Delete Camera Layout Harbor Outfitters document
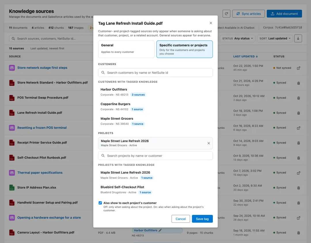This screenshot has height=243, width=311. [x=298, y=233]
